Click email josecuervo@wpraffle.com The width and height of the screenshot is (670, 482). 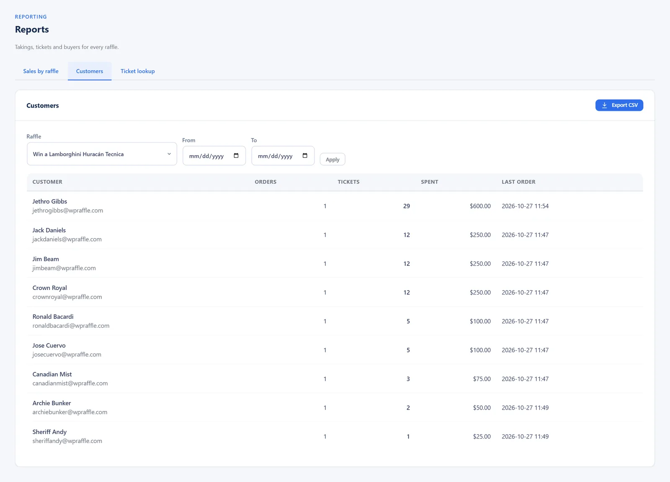pyautogui.click(x=67, y=354)
